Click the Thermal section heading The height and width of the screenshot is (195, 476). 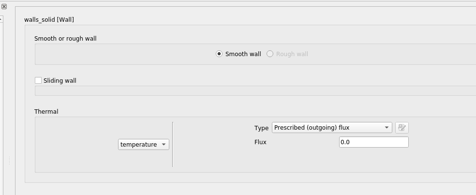(46, 112)
